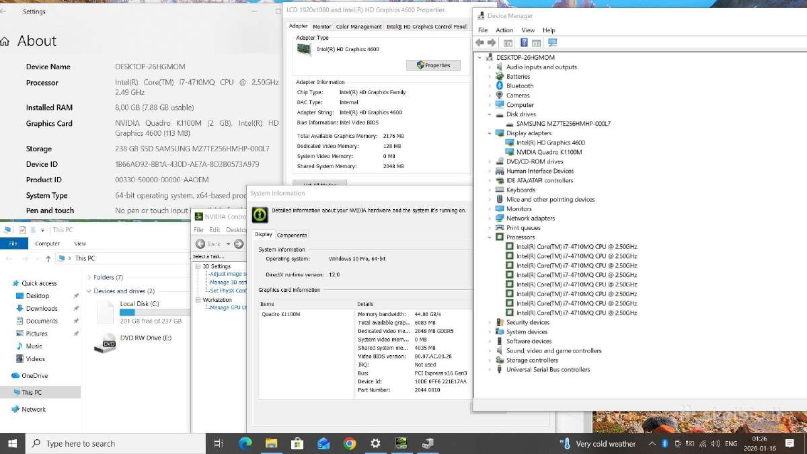807x454 pixels.
Task: Open Google Chrome from the taskbar
Action: [349, 443]
